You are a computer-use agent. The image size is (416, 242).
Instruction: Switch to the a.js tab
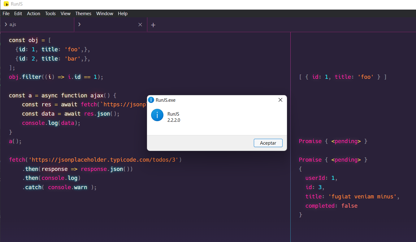pos(13,24)
